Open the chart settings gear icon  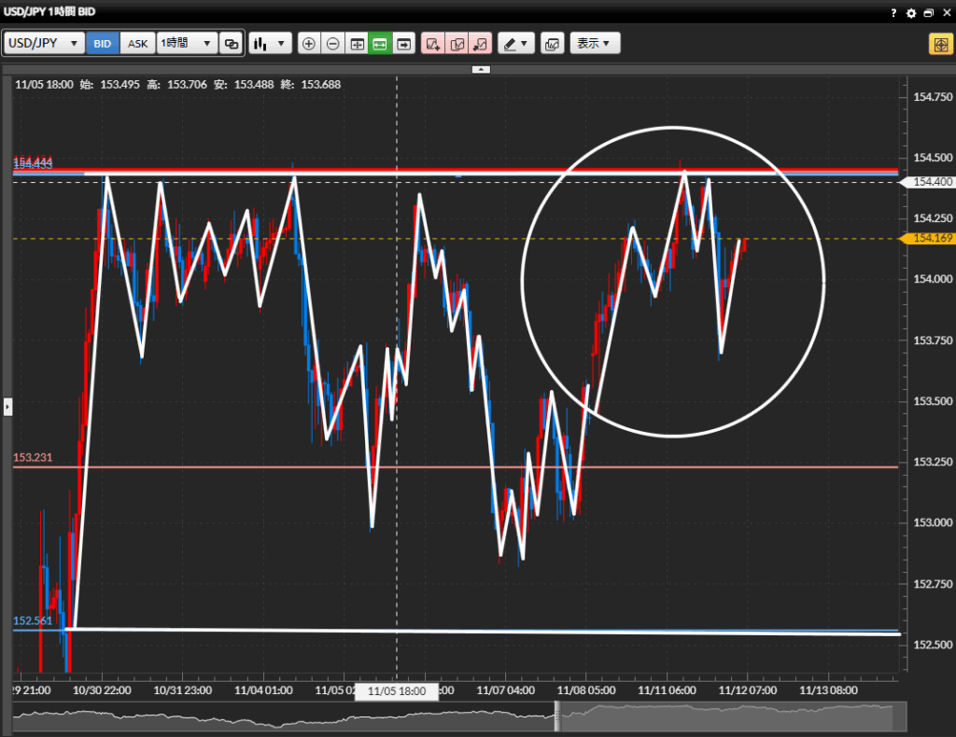click(x=911, y=13)
